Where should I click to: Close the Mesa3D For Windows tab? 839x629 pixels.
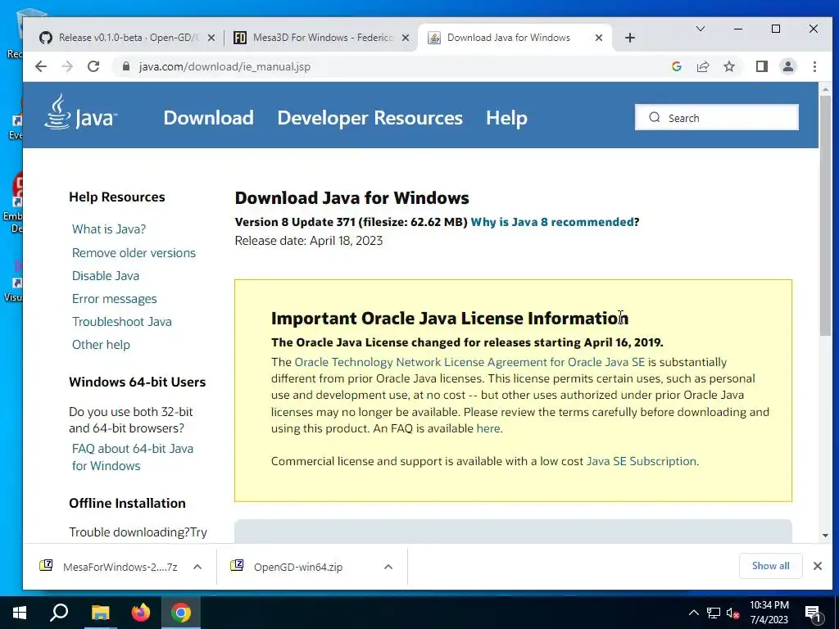[x=406, y=38]
